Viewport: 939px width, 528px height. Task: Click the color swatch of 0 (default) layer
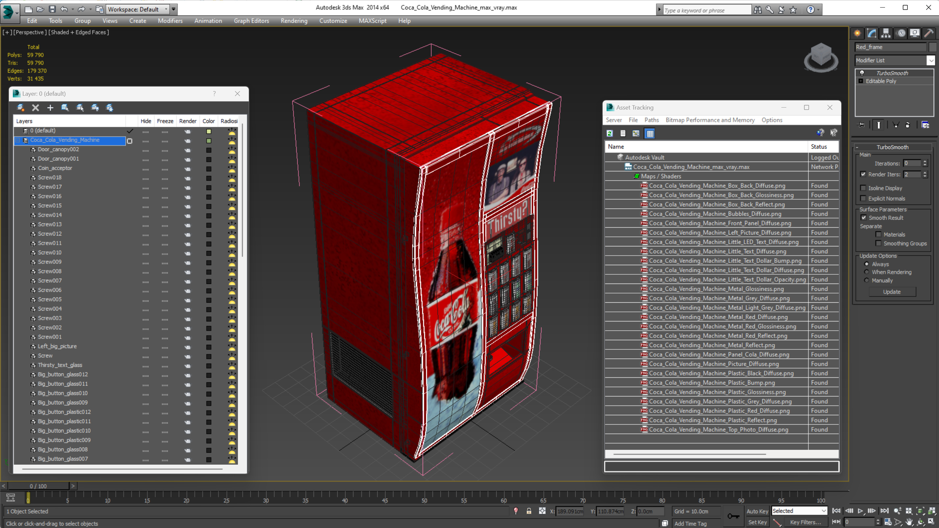pyautogui.click(x=209, y=131)
